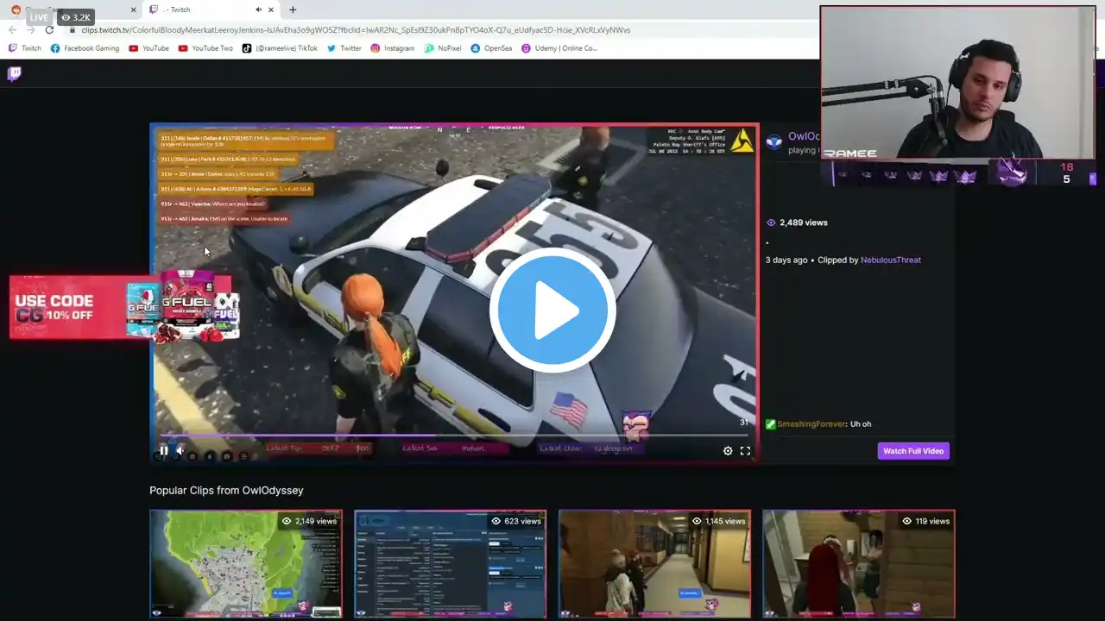This screenshot has width=1105, height=621.
Task: Open the Twitch bookmark
Action: pos(25,48)
